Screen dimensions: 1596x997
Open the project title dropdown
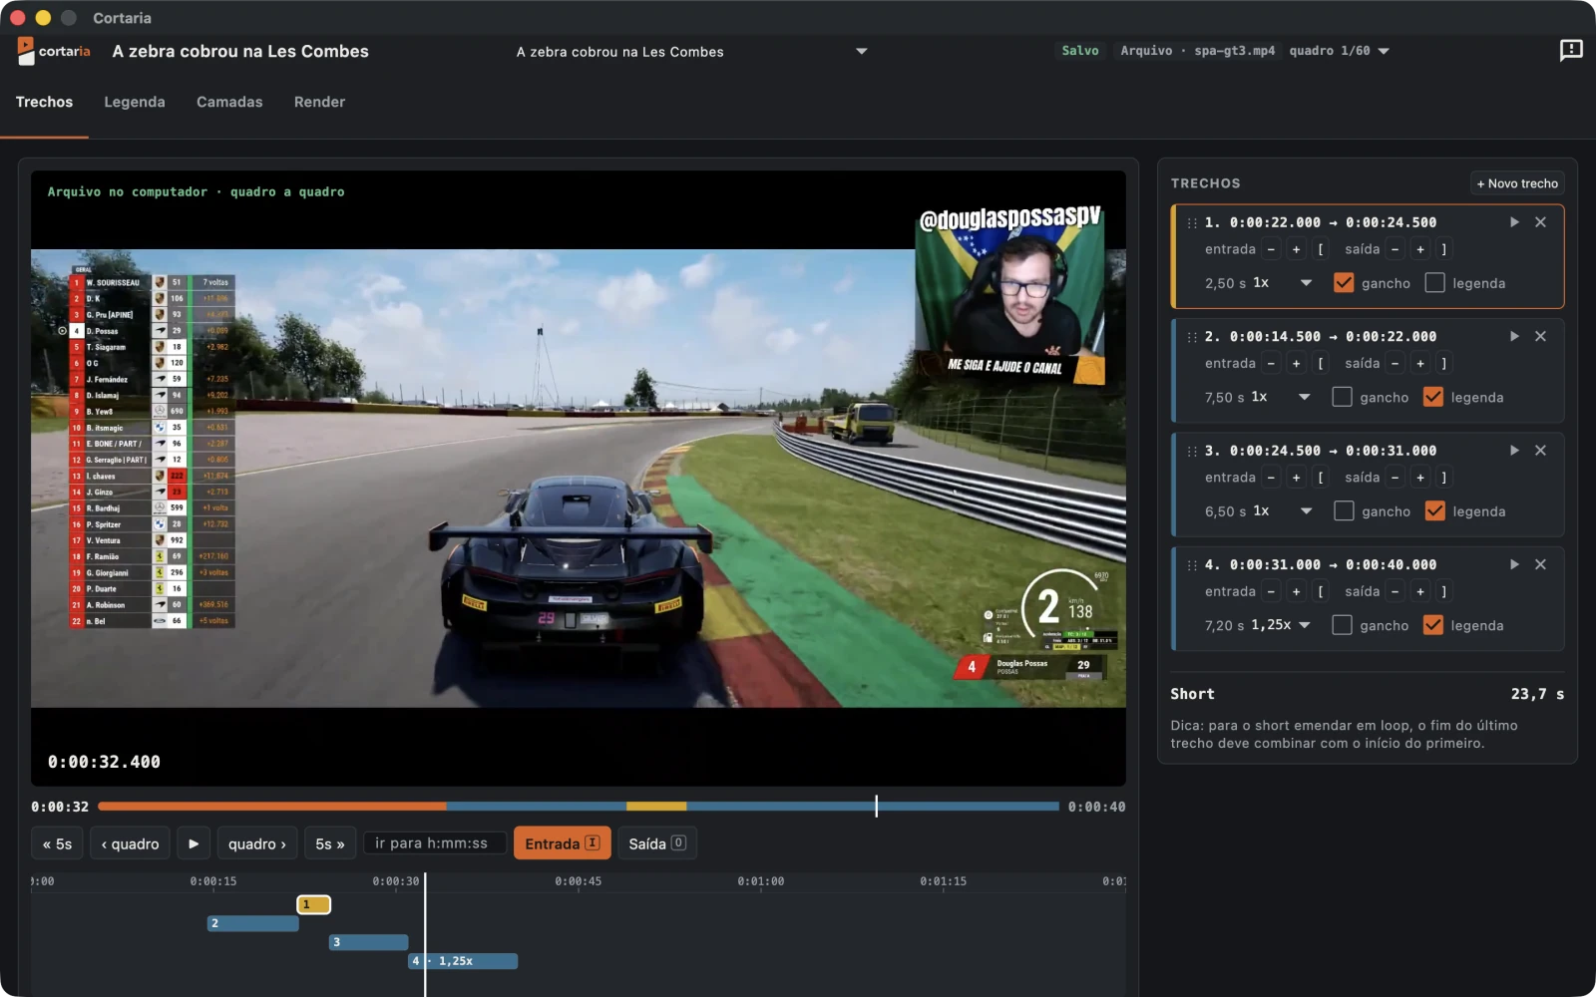click(690, 52)
